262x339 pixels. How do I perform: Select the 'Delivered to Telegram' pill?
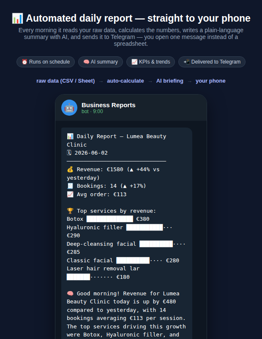(x=212, y=62)
